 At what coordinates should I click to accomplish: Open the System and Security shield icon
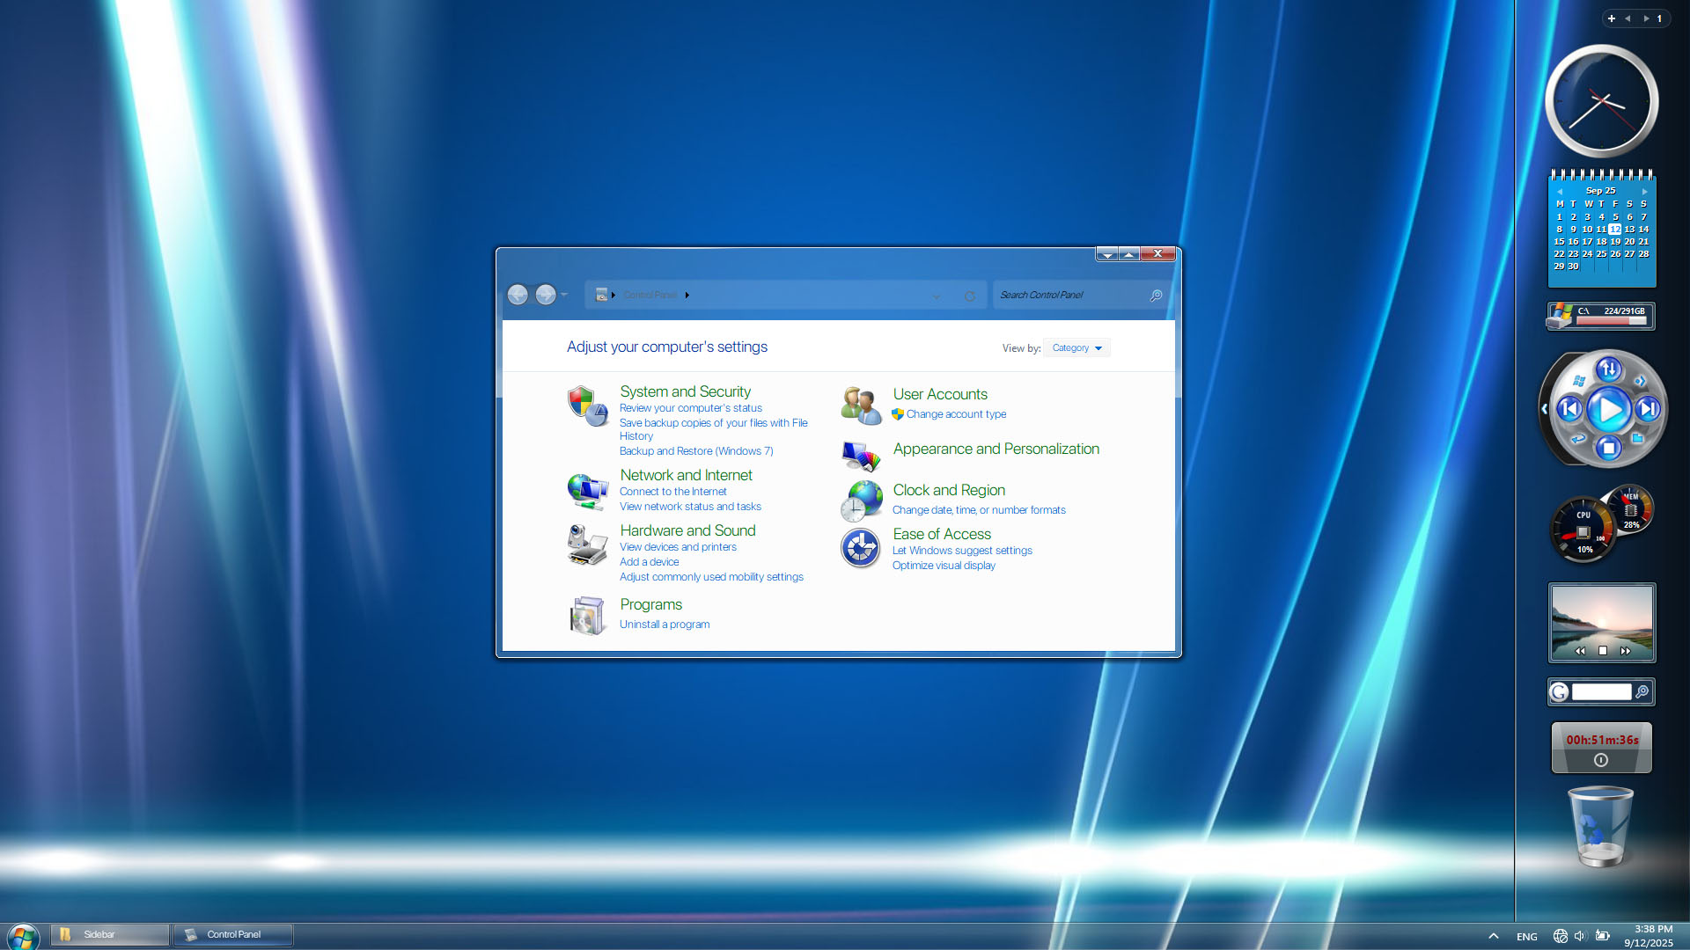pos(587,406)
